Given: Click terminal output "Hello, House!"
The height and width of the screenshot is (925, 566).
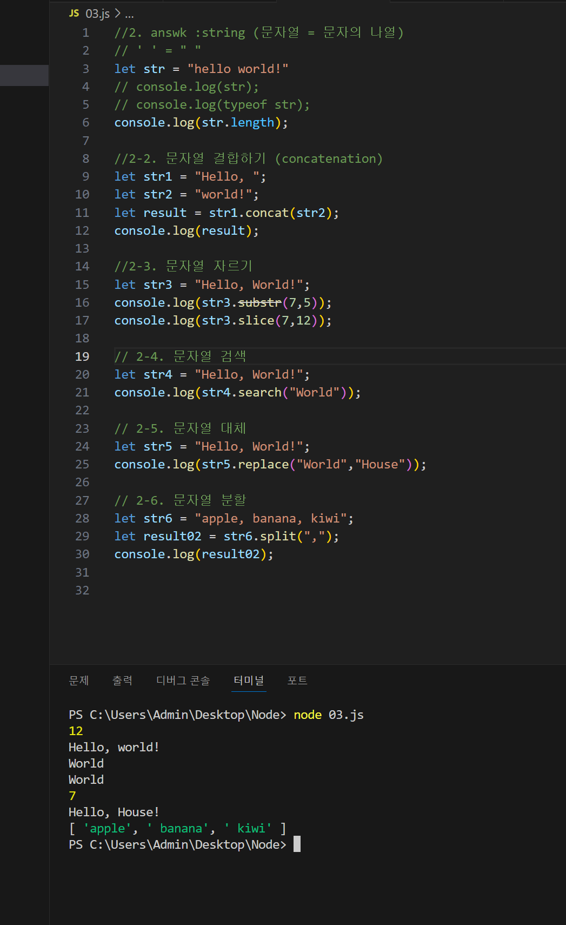Looking at the screenshot, I should [x=114, y=812].
